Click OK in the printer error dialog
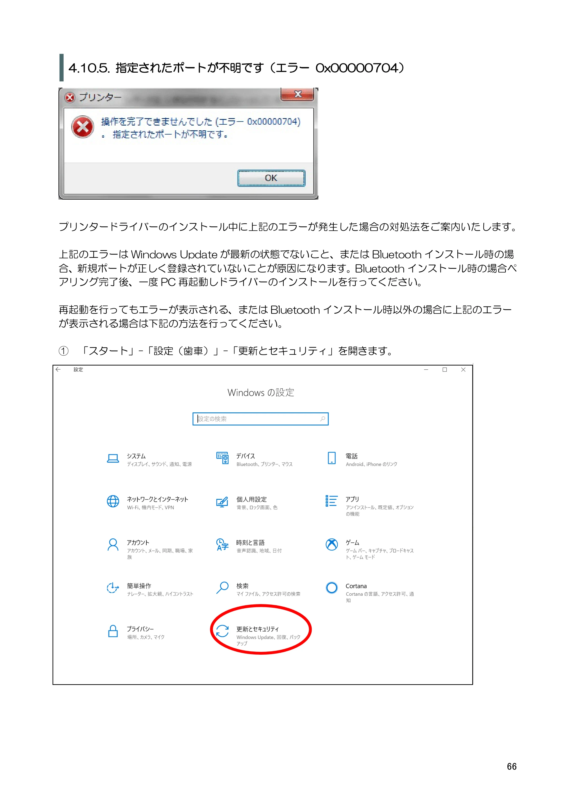The height and width of the screenshot is (800, 565). (x=271, y=178)
